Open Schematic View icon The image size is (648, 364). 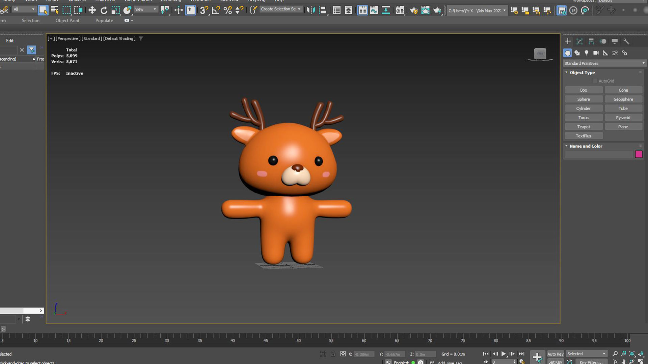(386, 10)
